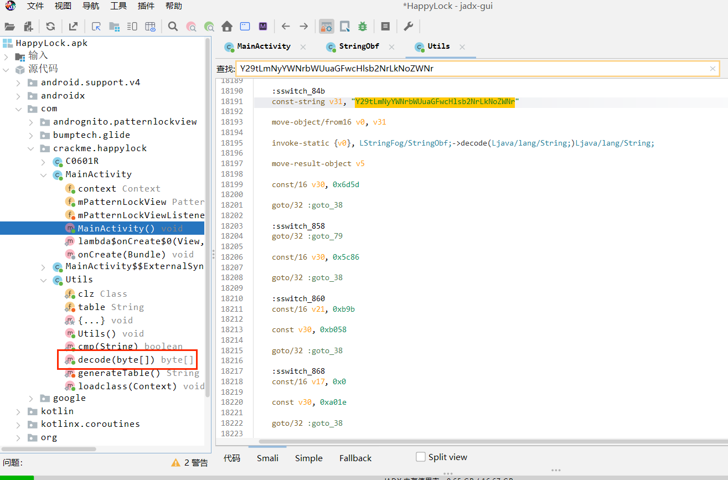The image size is (728, 480).
Task: Switch to the Fallback view
Action: tap(355, 458)
